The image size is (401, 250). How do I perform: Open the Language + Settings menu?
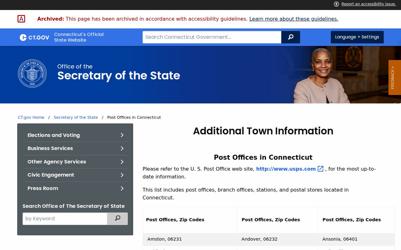(357, 37)
